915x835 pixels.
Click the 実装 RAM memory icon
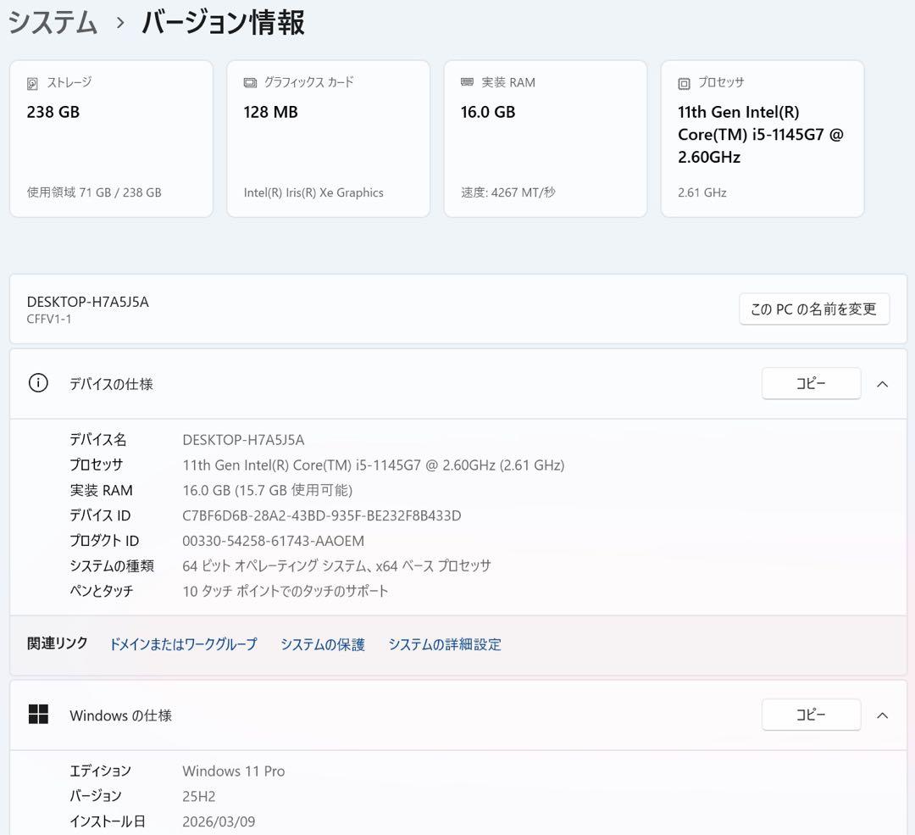[x=465, y=82]
